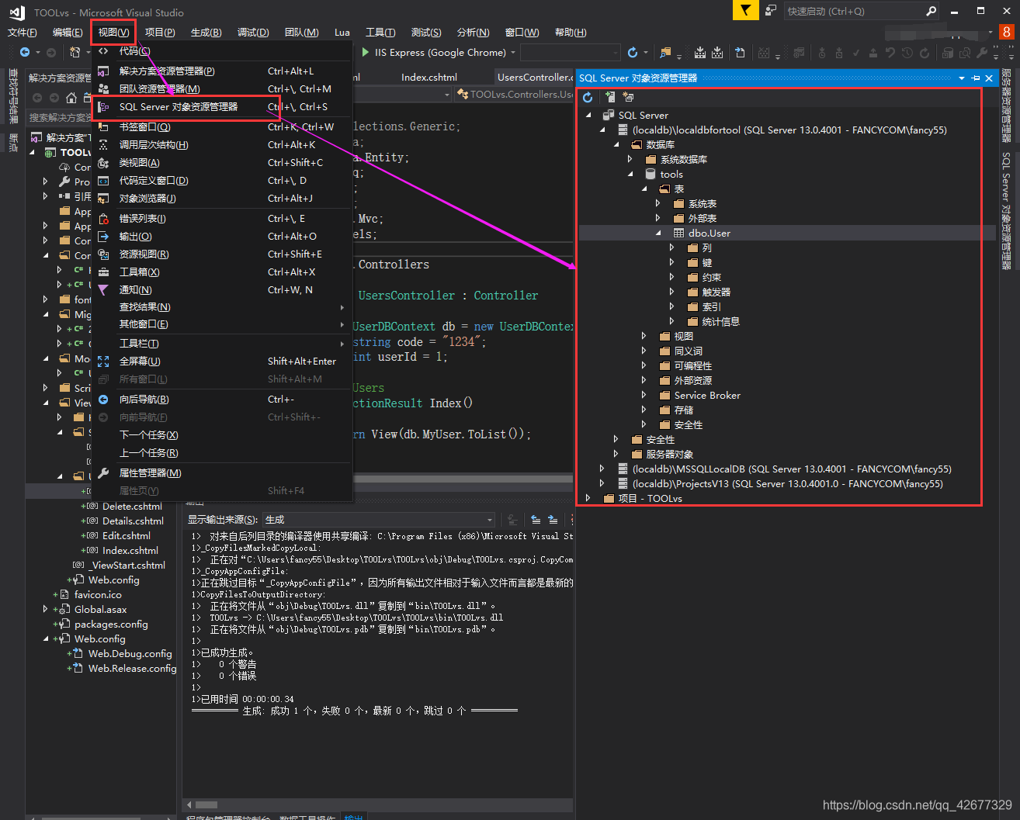The image size is (1020, 820).
Task: Expand the 视图 folder in tools database
Action: (644, 336)
